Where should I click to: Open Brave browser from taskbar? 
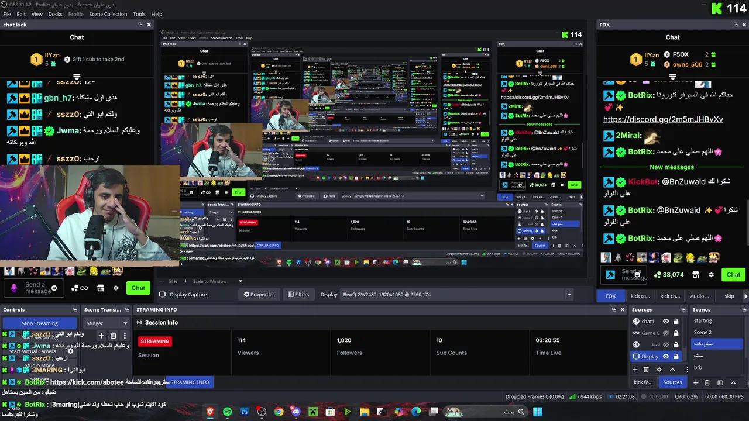pos(210,412)
